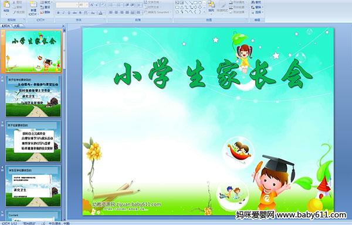Viewport: 352px width, 225px height.
Task: Click the Convert to SmartArt button
Action: pos(157,12)
